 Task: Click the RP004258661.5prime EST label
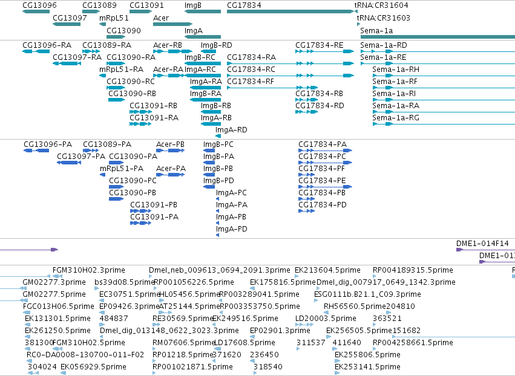pos(413,343)
